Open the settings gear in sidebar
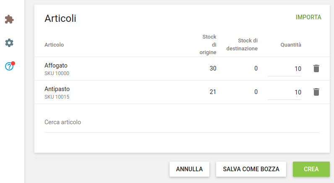 point(9,43)
